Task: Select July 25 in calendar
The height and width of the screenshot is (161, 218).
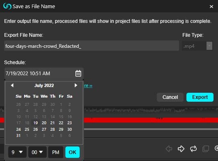Action: 27,130
